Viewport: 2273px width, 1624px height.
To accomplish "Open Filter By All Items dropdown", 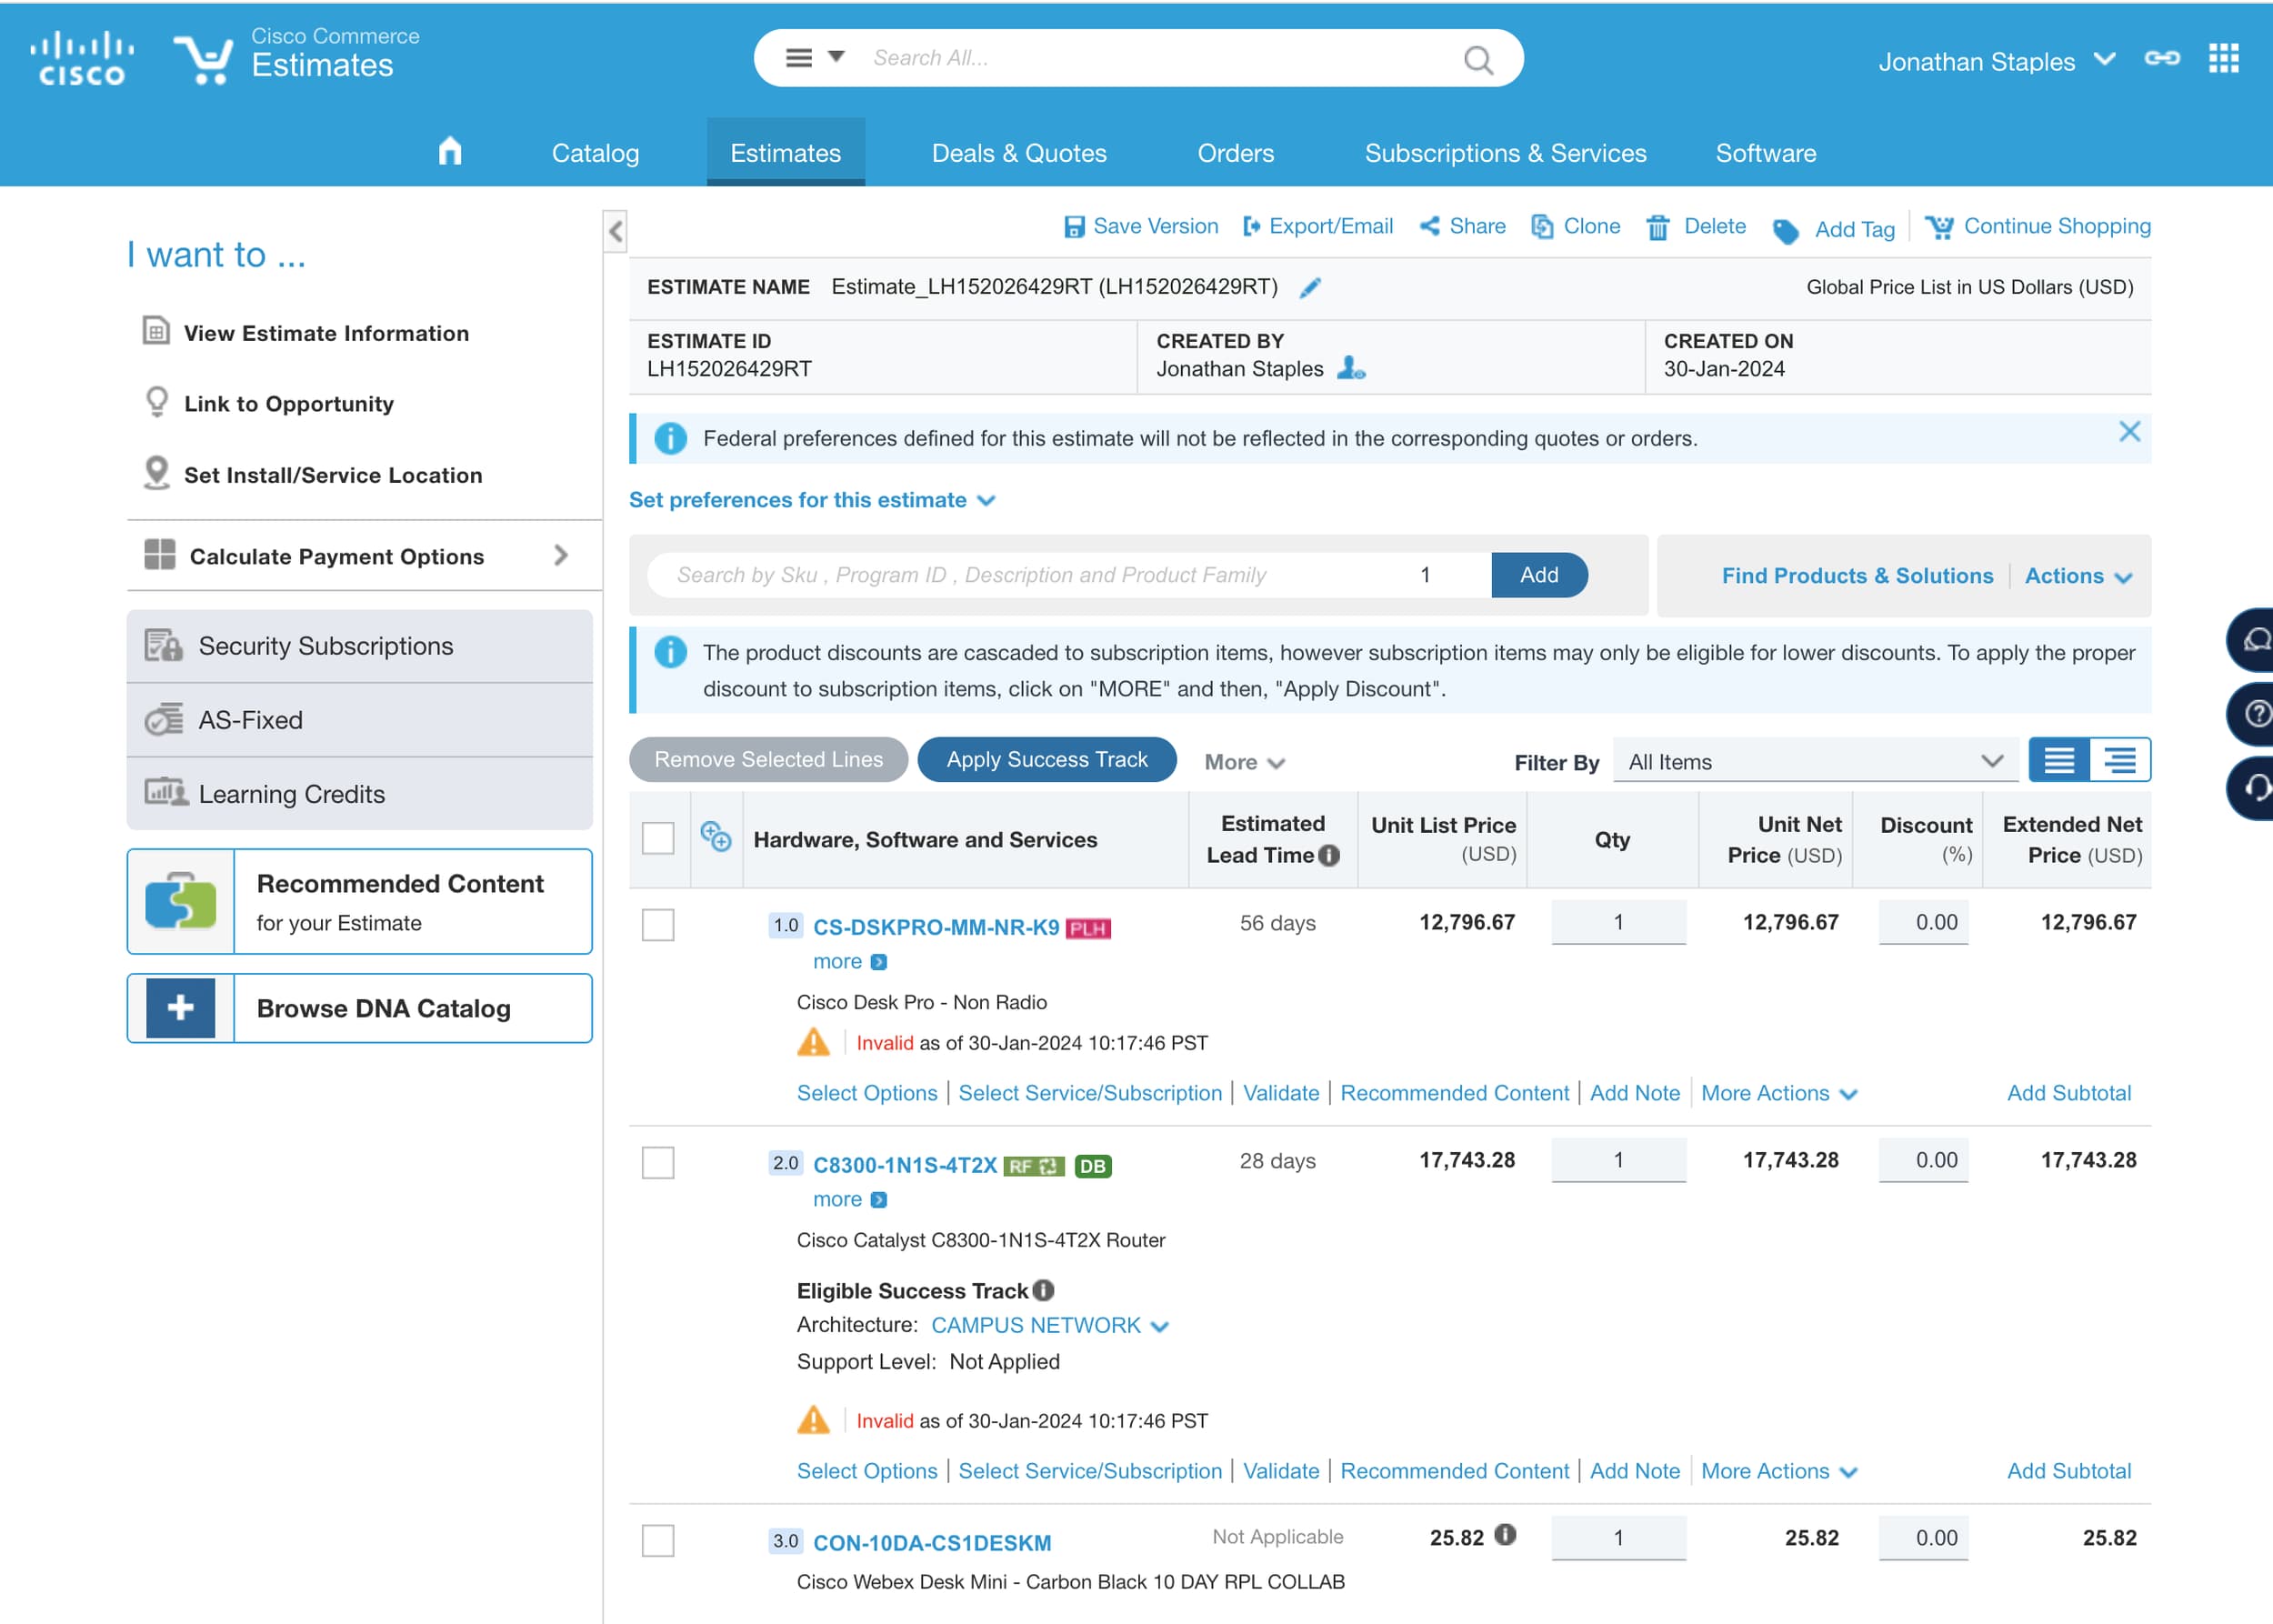I will (1814, 761).
